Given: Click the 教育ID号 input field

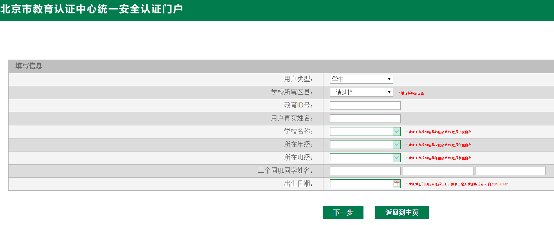Looking at the screenshot, I should (x=365, y=105).
